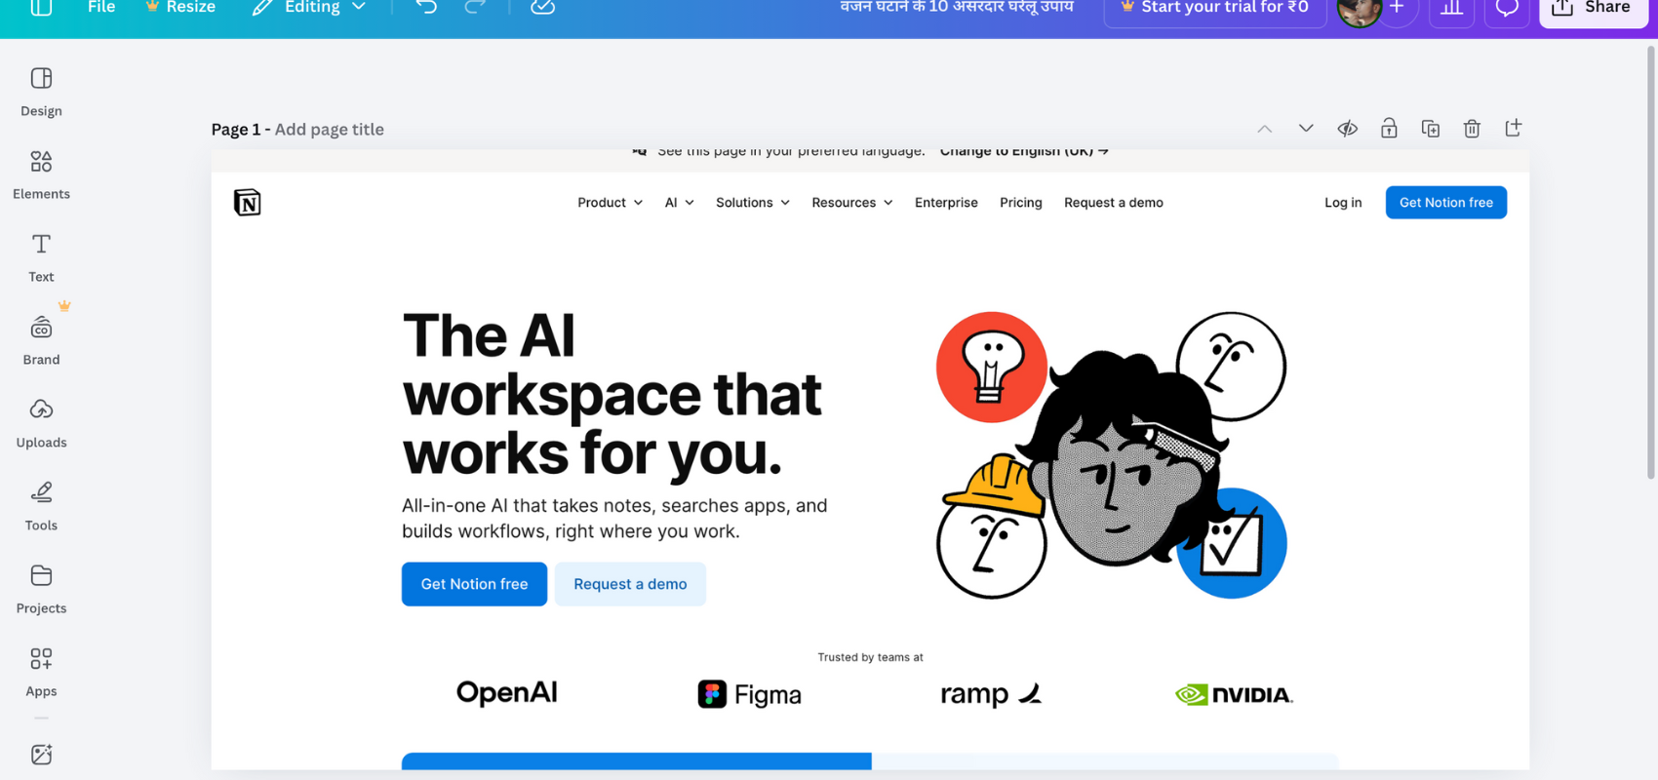Click the OpenAI logo
This screenshot has width=1658, height=780.
507,693
